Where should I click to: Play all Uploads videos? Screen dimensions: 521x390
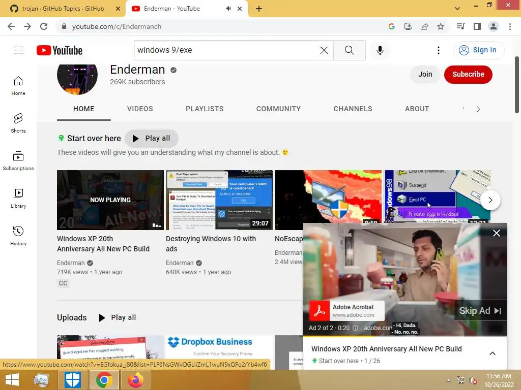pos(118,318)
